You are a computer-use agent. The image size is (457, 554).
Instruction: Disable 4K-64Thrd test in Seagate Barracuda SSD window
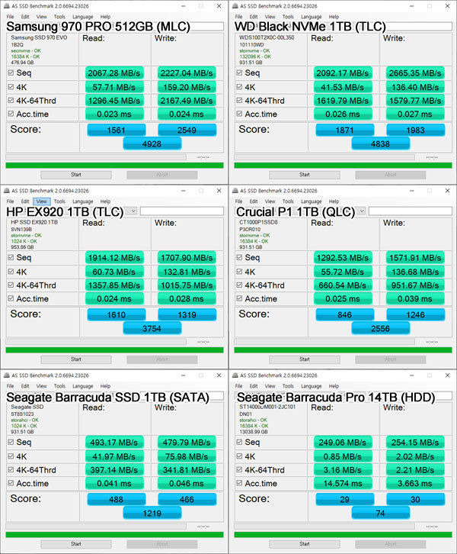11,470
